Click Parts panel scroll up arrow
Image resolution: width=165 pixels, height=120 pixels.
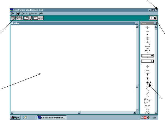[156, 26]
